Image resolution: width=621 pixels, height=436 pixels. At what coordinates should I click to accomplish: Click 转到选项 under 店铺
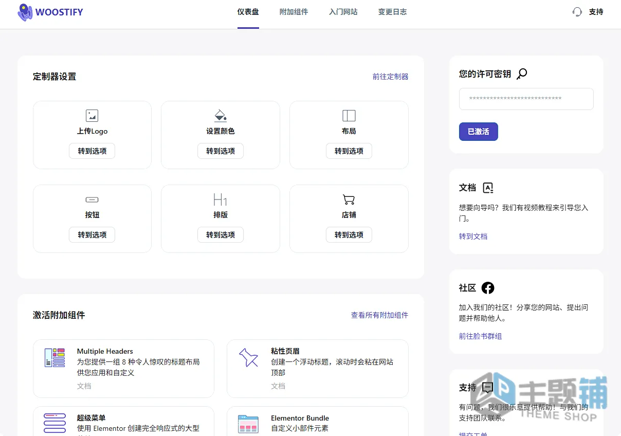coord(349,235)
